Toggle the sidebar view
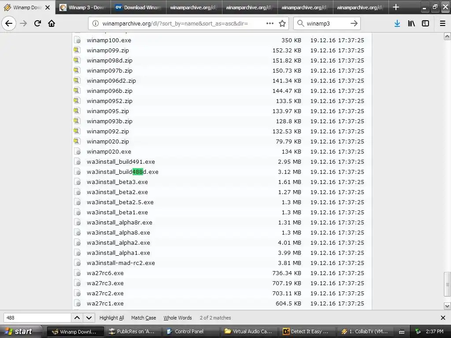The width and height of the screenshot is (451, 338). [425, 23]
